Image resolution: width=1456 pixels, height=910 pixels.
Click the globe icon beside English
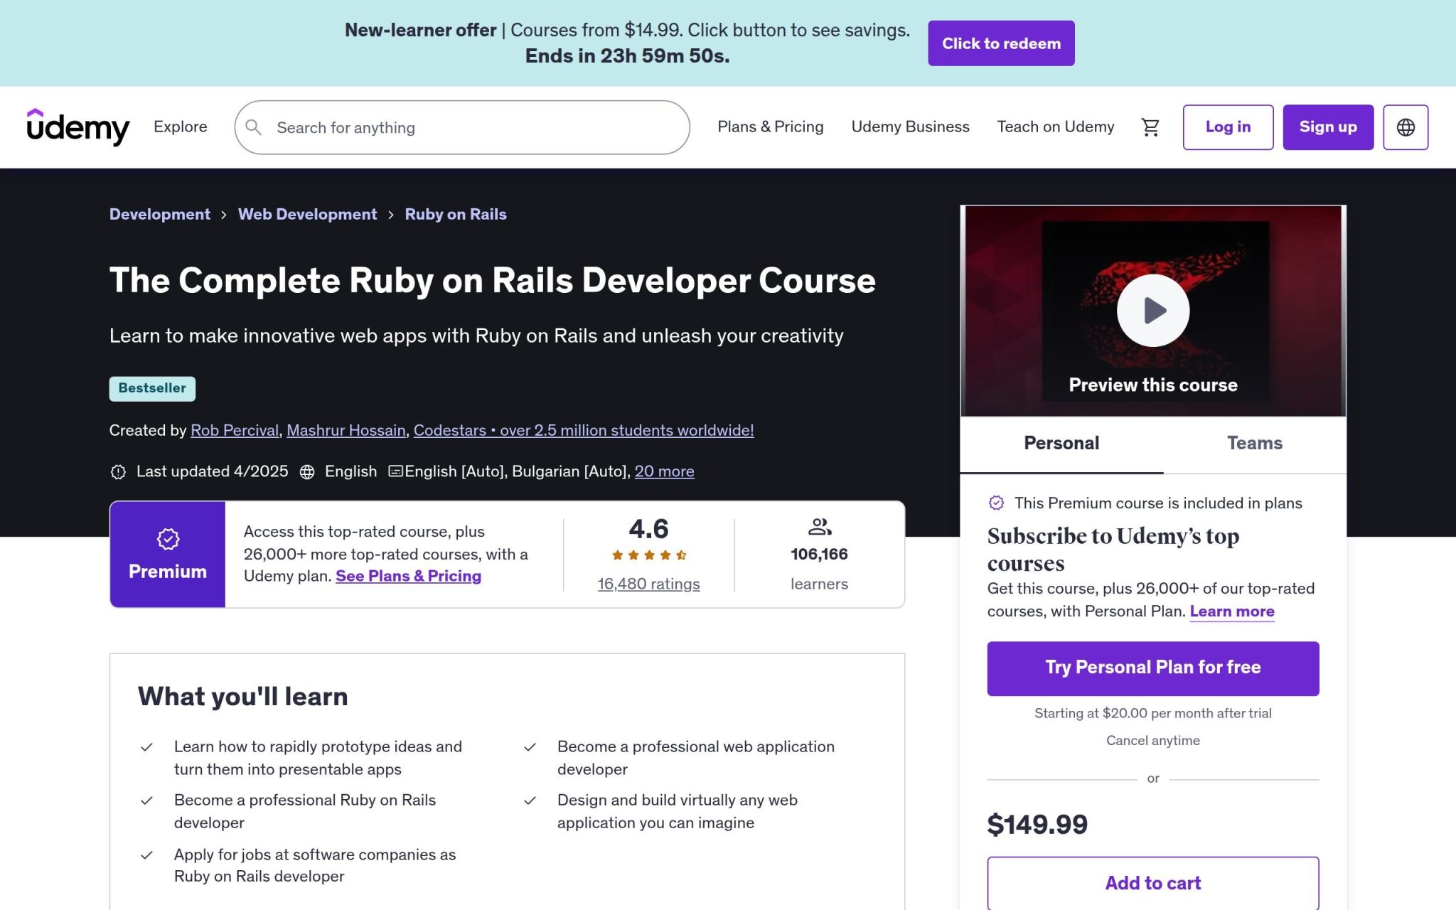click(x=307, y=471)
